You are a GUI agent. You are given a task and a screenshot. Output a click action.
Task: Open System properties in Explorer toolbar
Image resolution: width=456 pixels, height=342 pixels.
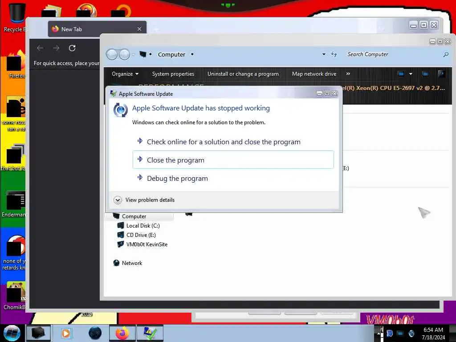pos(173,74)
